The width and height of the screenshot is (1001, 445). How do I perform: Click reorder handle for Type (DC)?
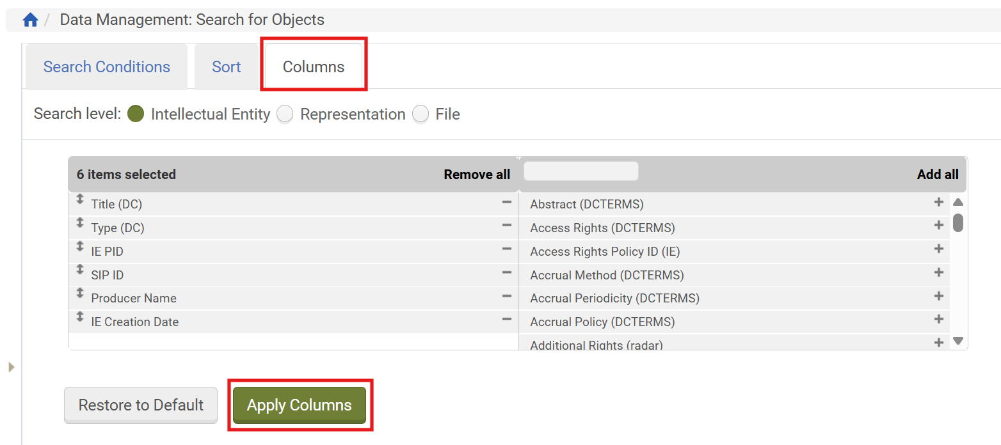80,222
